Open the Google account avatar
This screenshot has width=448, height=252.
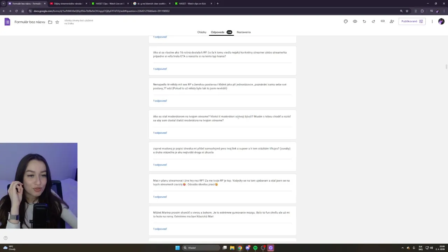click(x=441, y=21)
